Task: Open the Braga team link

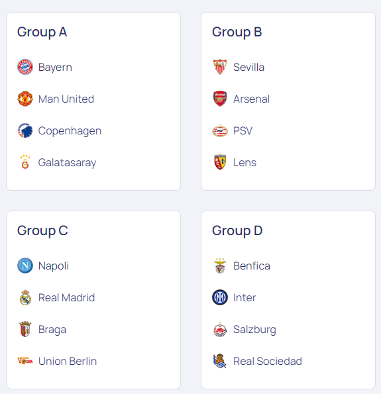Action: click(x=43, y=329)
